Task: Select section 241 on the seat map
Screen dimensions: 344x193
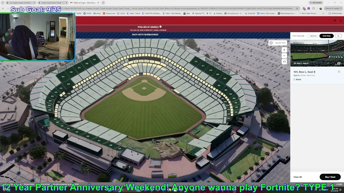Action: 55,119
